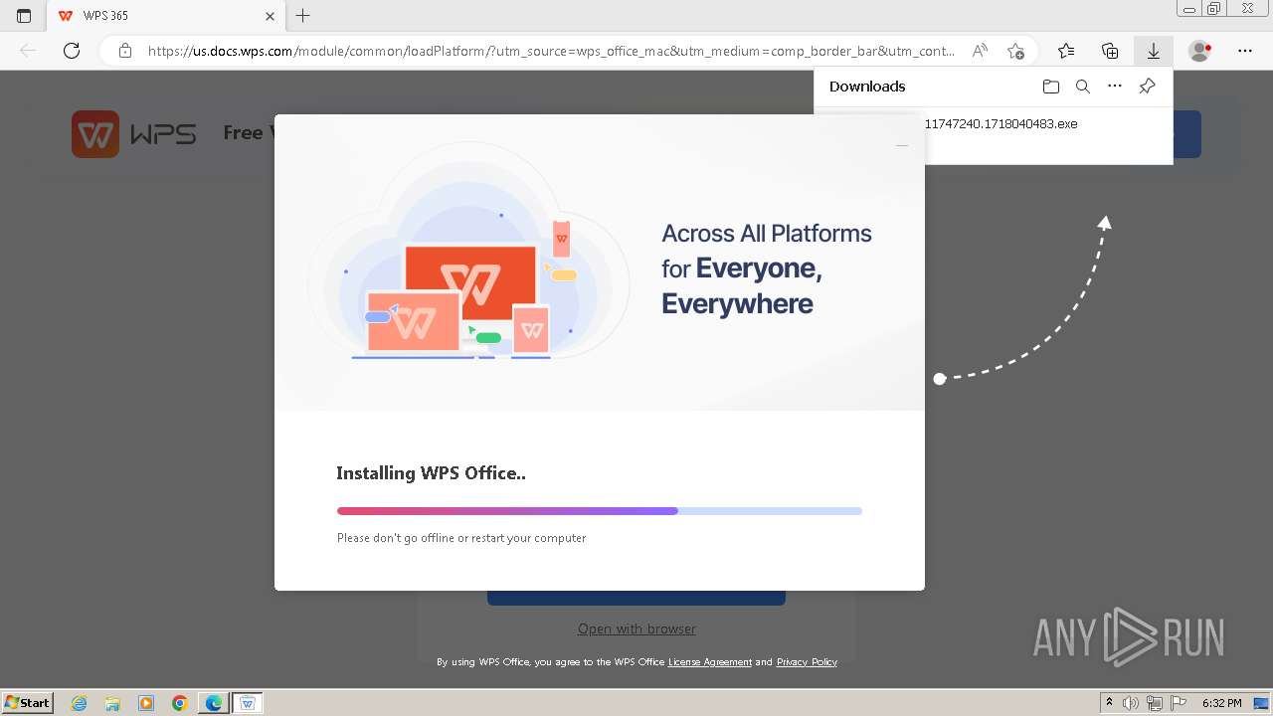The width and height of the screenshot is (1273, 716).
Task: Open a new browser tab
Action: pos(303,16)
